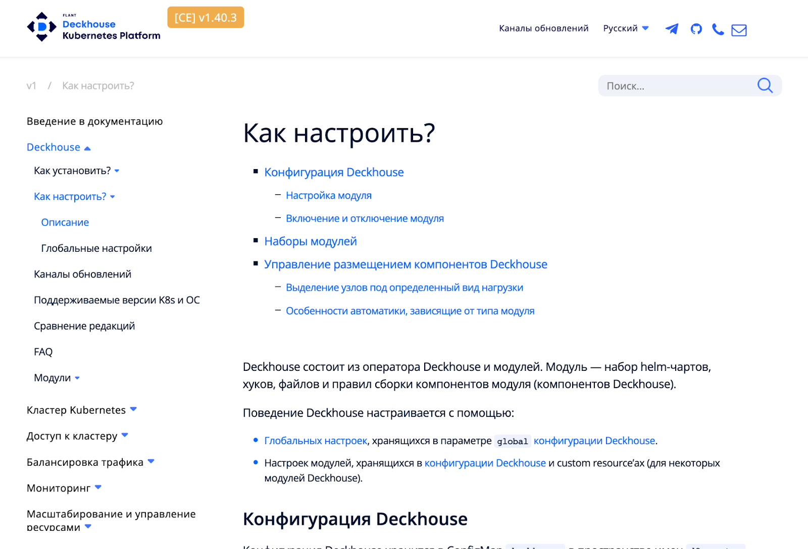Open Каналы обновлений in the top navigation
808x549 pixels.
[544, 28]
